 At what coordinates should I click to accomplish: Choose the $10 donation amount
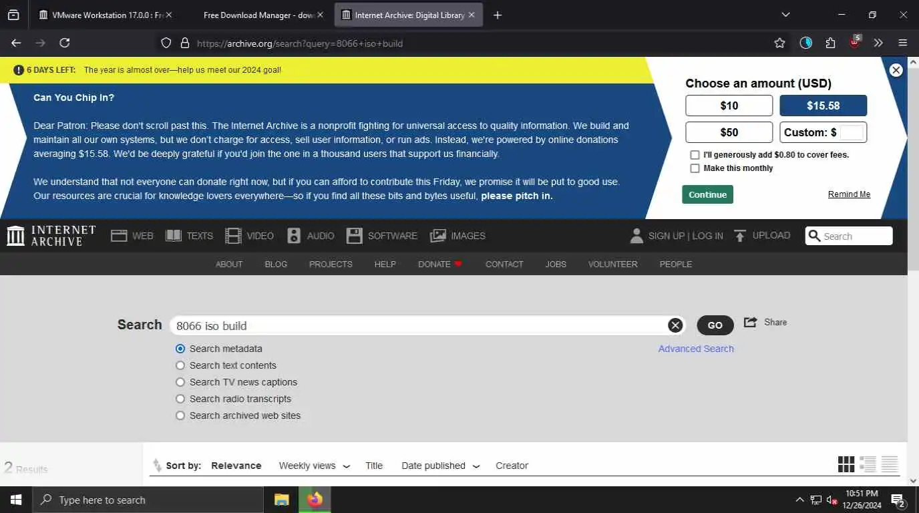729,106
